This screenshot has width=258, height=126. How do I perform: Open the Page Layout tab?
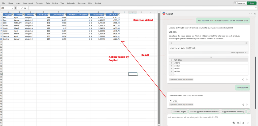(28, 3)
